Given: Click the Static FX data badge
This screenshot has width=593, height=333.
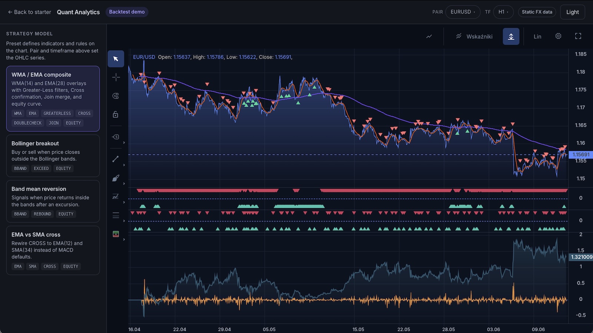Looking at the screenshot, I should [x=537, y=12].
